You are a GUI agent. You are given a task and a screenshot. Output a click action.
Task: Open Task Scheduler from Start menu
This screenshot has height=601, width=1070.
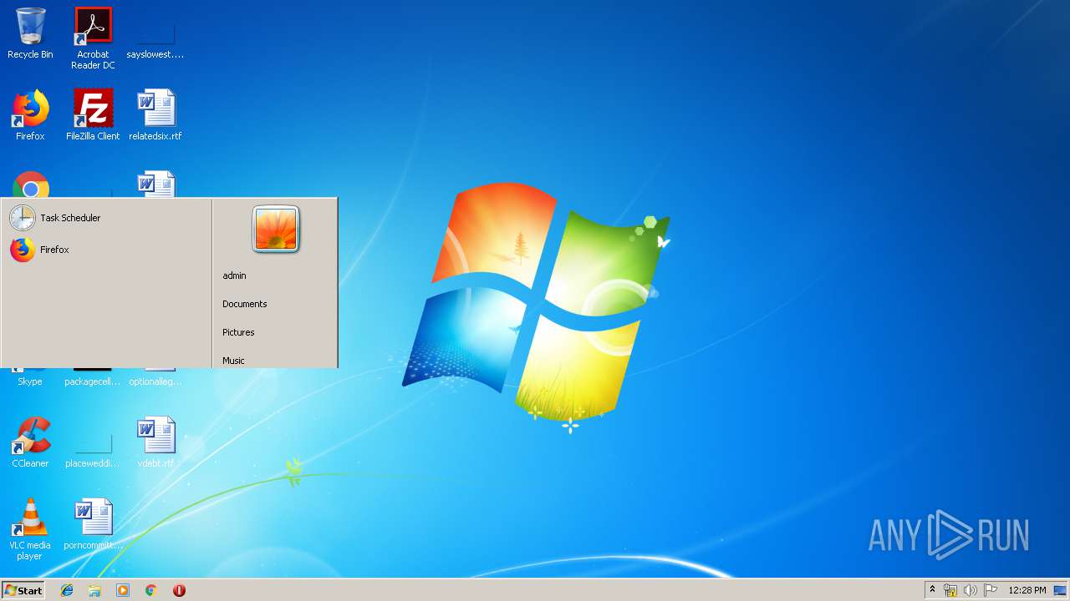point(106,218)
